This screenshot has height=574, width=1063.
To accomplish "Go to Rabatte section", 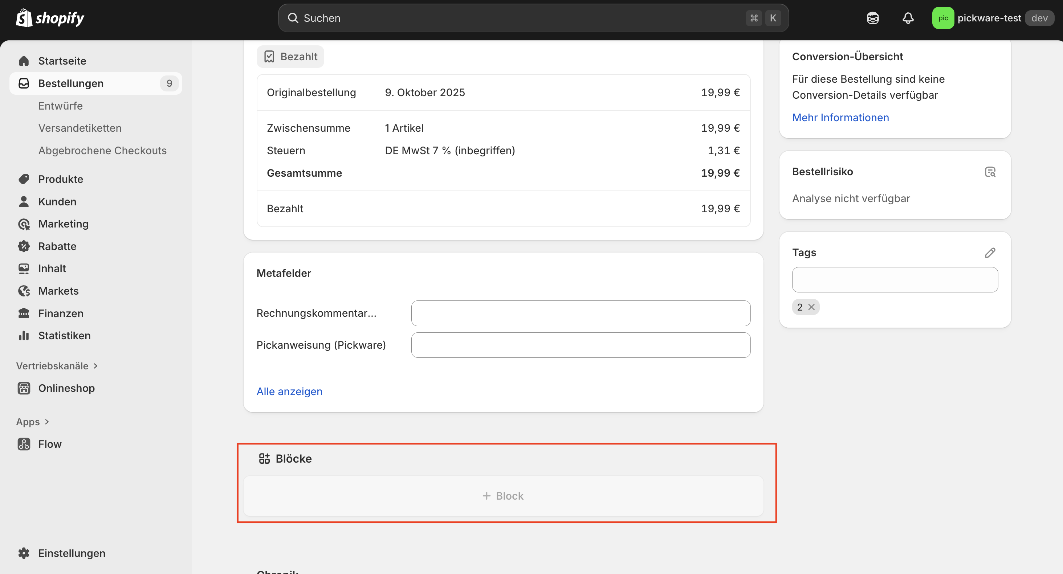I will click(x=57, y=246).
